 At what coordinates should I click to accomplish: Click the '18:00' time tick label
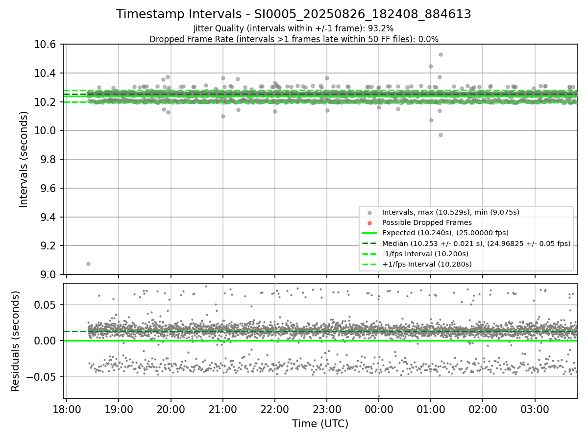[67, 409]
